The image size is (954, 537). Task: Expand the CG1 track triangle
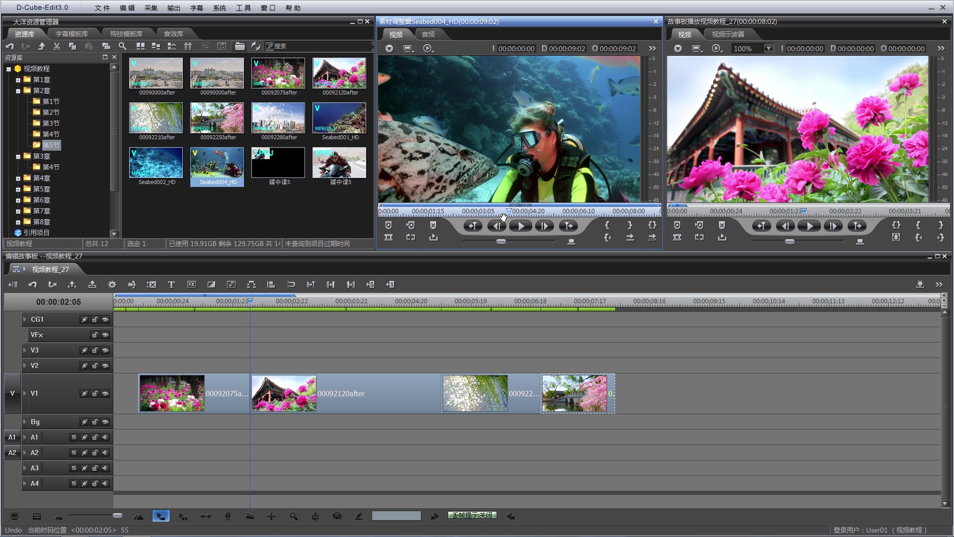(x=25, y=320)
